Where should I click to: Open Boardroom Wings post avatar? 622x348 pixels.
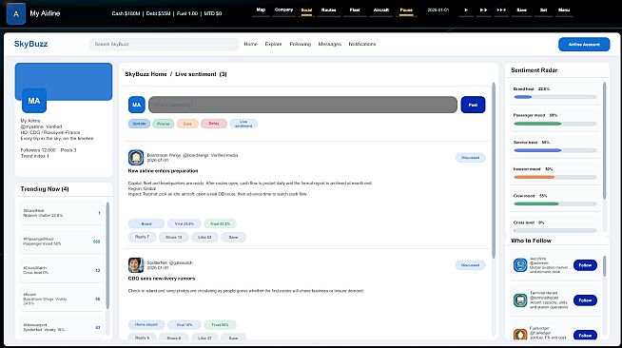click(136, 157)
